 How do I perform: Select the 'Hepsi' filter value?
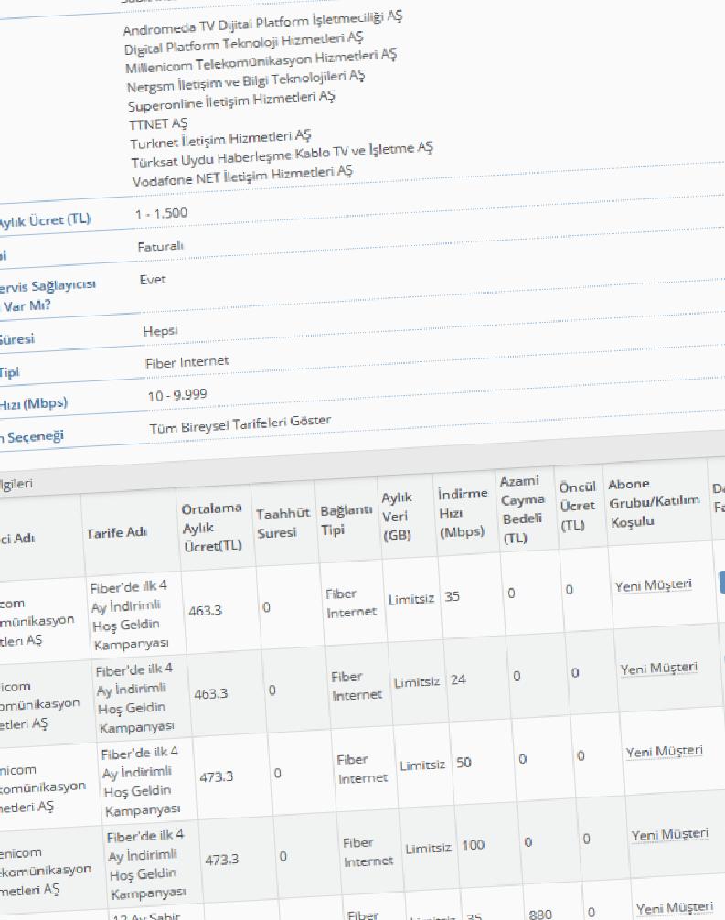(x=160, y=331)
